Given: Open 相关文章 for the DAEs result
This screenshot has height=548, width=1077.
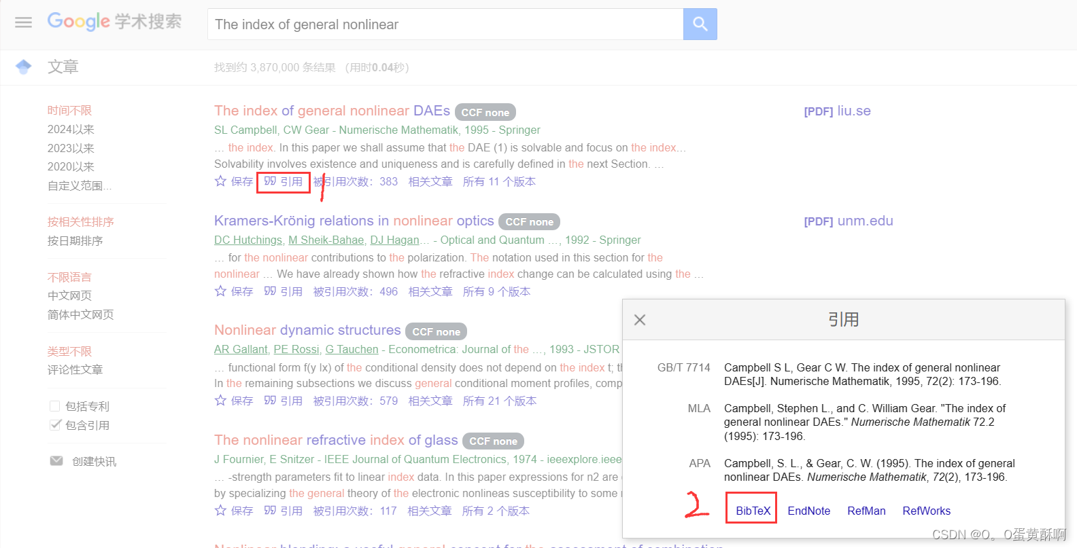Looking at the screenshot, I should click(430, 181).
